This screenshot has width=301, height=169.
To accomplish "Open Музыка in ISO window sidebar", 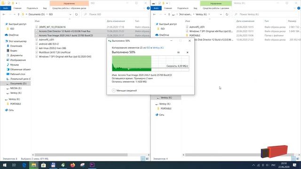I will [x=15, y=65].
